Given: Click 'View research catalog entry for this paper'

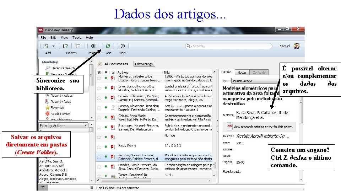Looking at the screenshot, I should click(x=262, y=127).
